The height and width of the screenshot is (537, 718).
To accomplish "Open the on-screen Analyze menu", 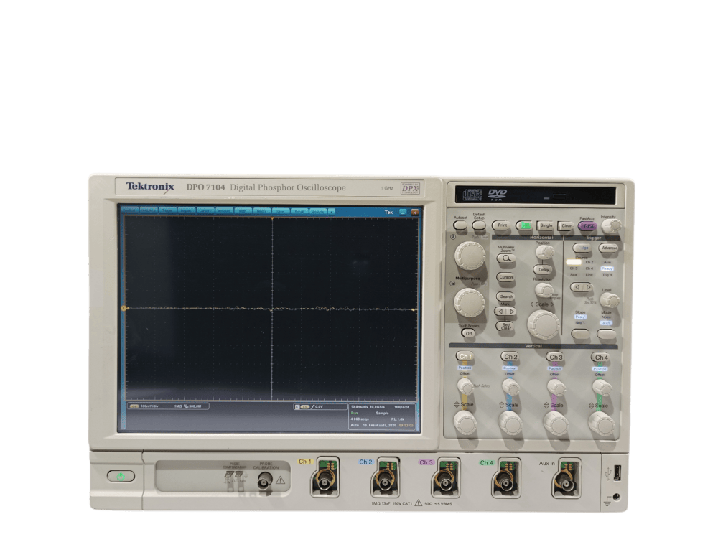I will (318, 211).
